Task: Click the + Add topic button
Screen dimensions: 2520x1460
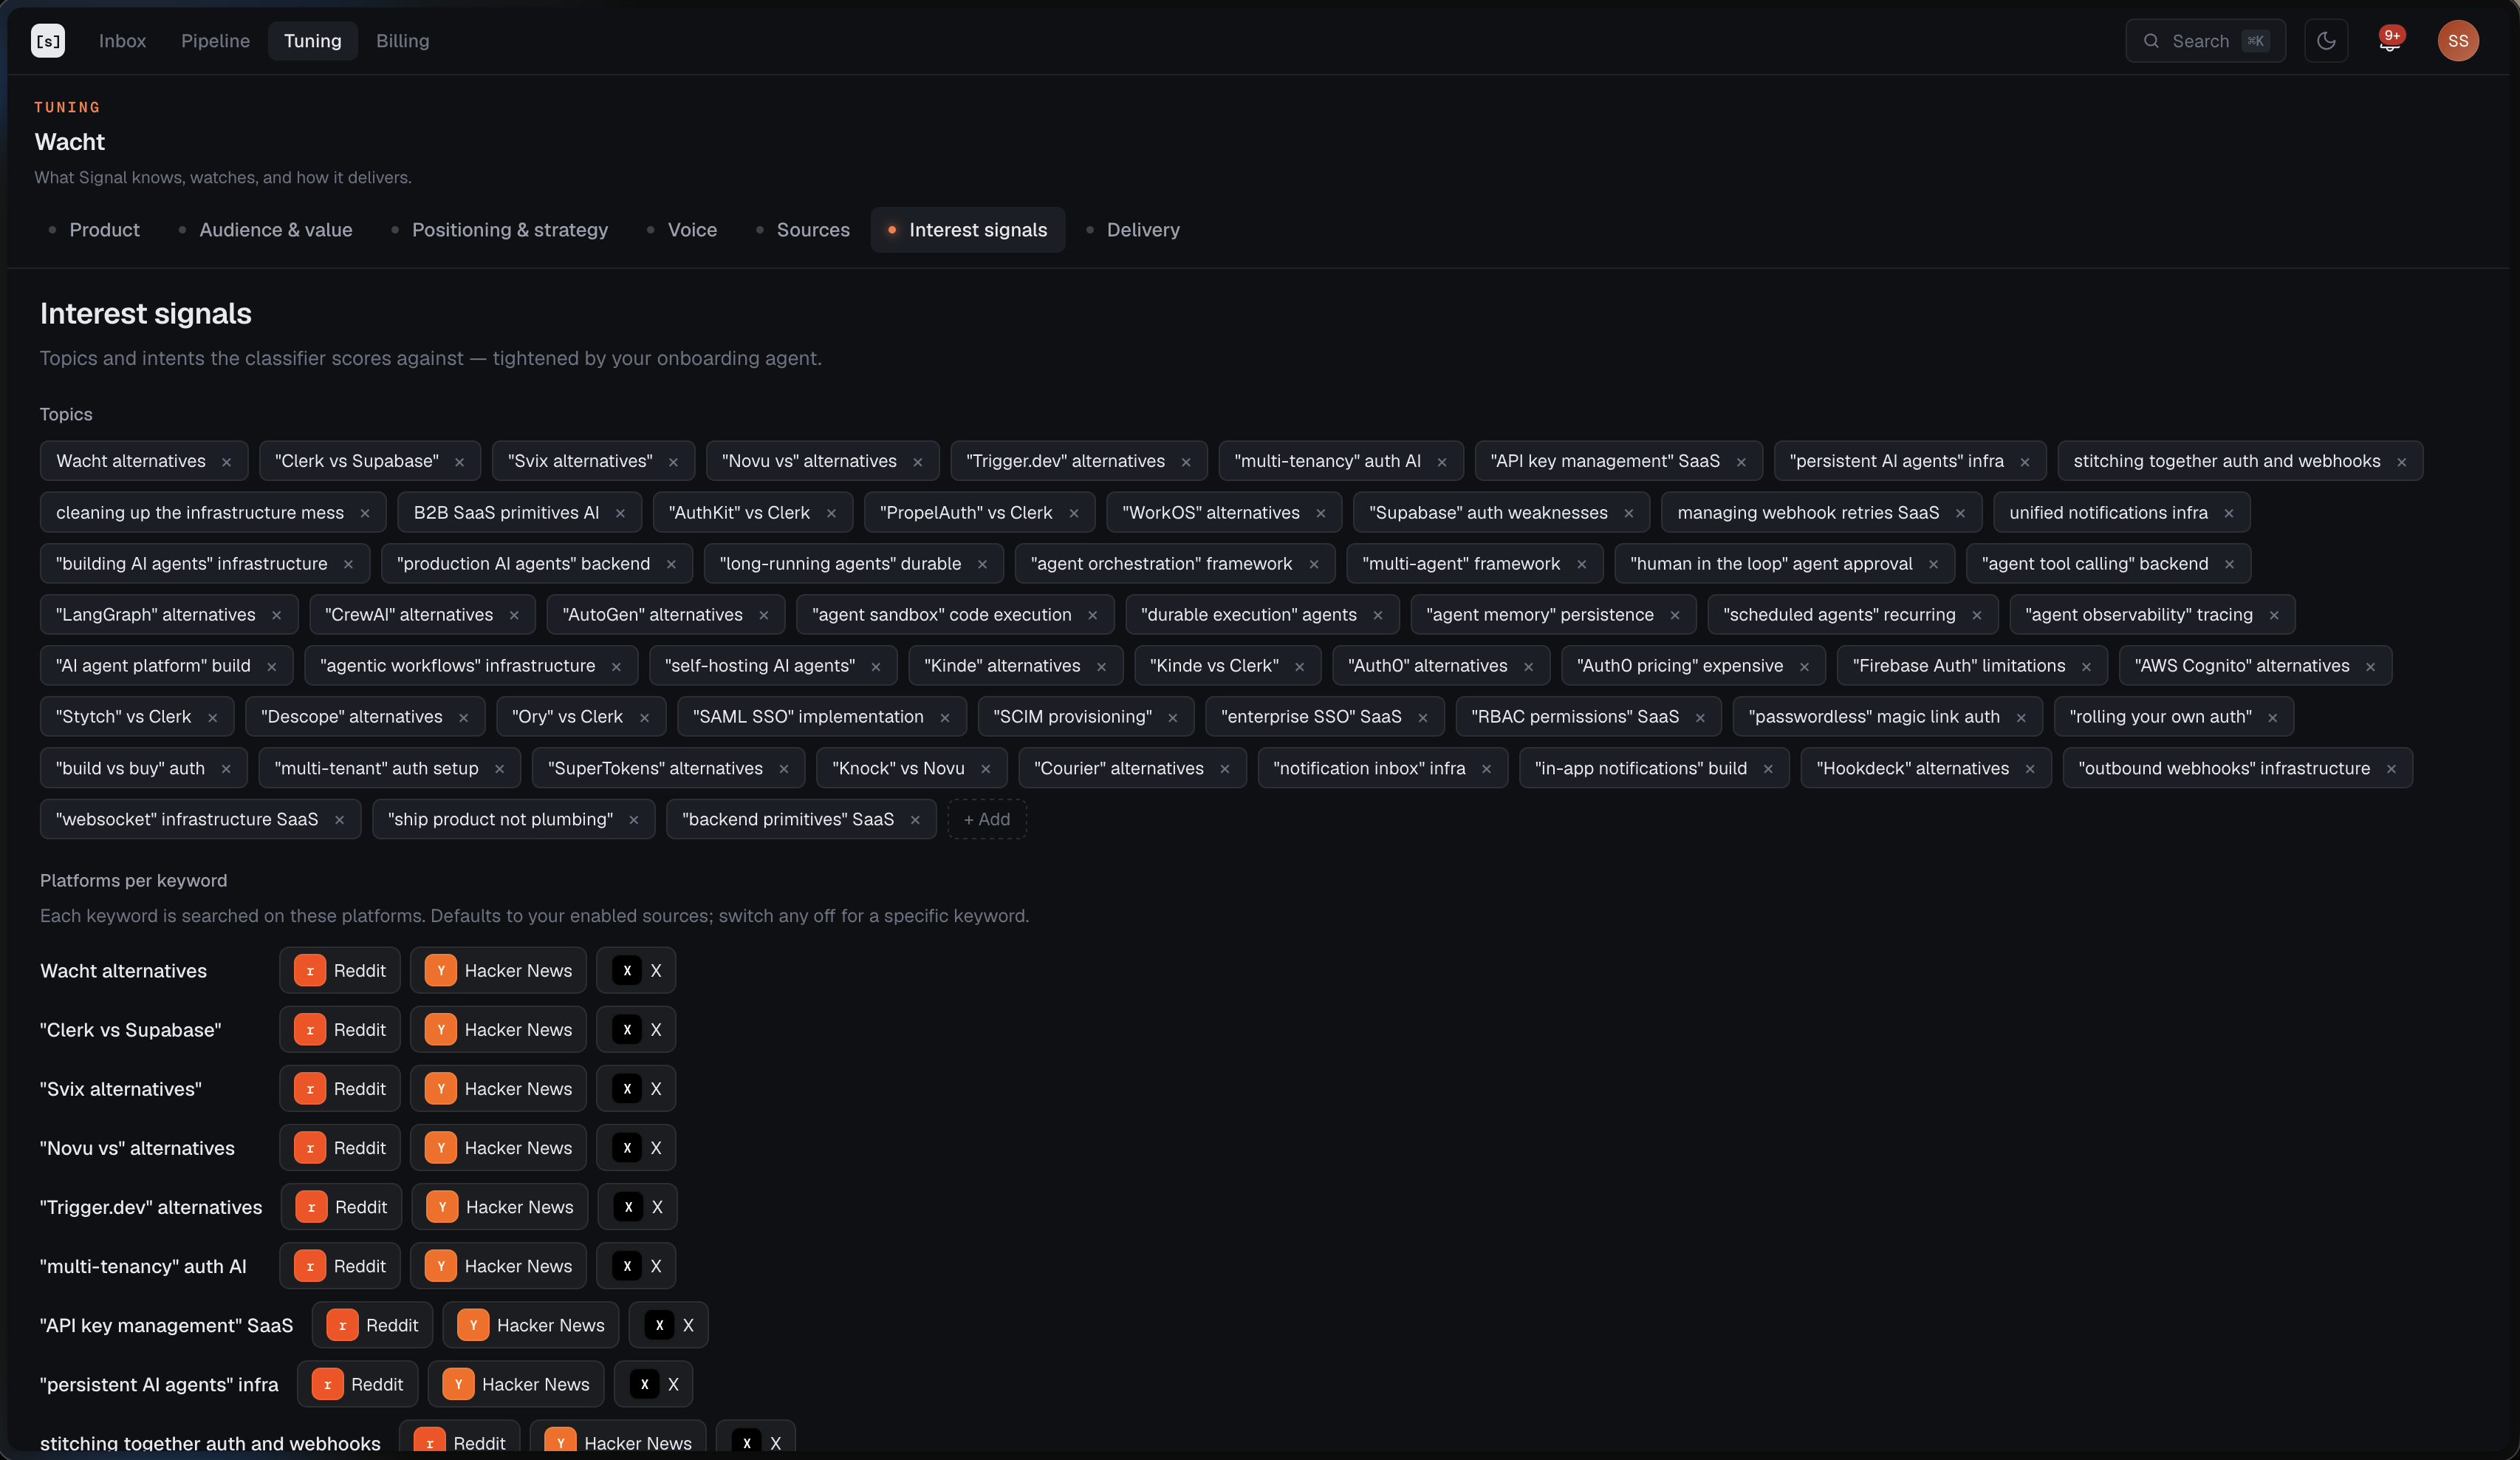Action: click(x=987, y=819)
